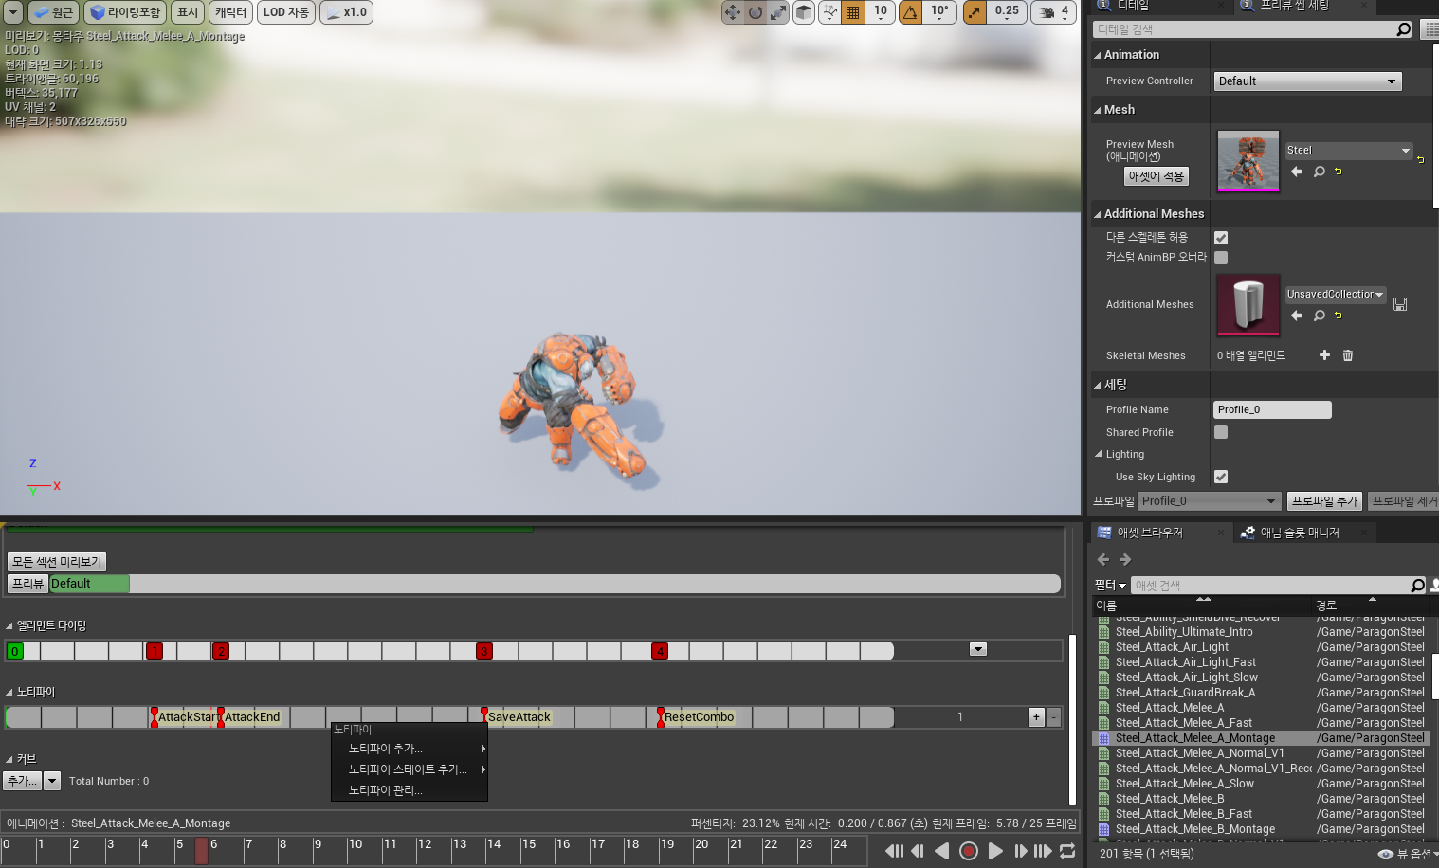Use selected asset arrow for Preview Mesh
This screenshot has height=868, width=1439.
(x=1297, y=172)
